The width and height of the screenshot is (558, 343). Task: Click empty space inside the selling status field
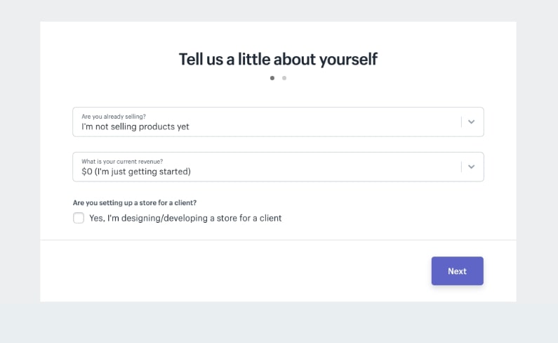coord(337,122)
